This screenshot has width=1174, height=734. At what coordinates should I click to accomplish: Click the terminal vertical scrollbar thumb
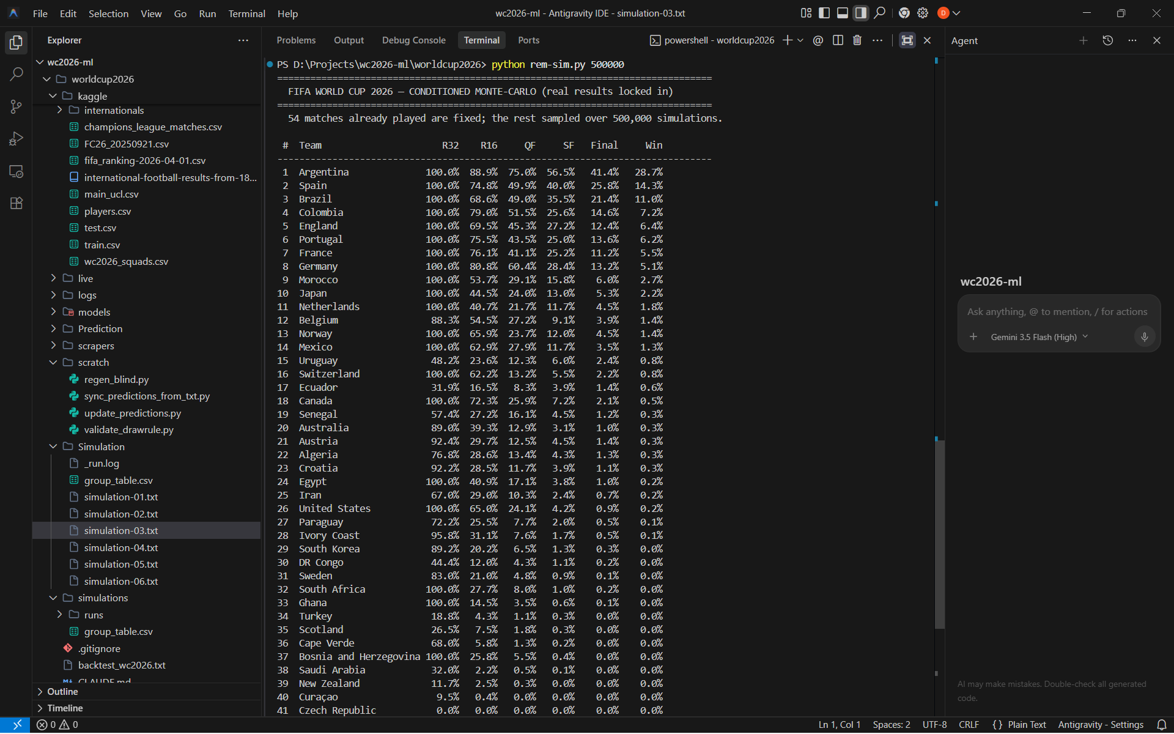pyautogui.click(x=940, y=533)
